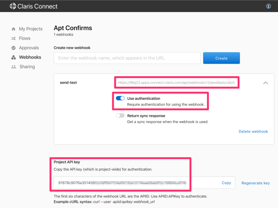Click the Delete webhook link
278x208 pixels.
253,131
